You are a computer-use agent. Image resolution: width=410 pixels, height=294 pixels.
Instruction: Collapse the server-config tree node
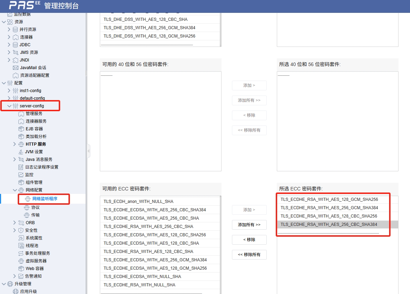(x=9, y=106)
